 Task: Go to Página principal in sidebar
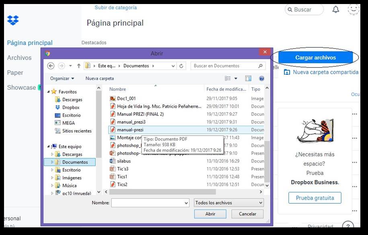30,43
